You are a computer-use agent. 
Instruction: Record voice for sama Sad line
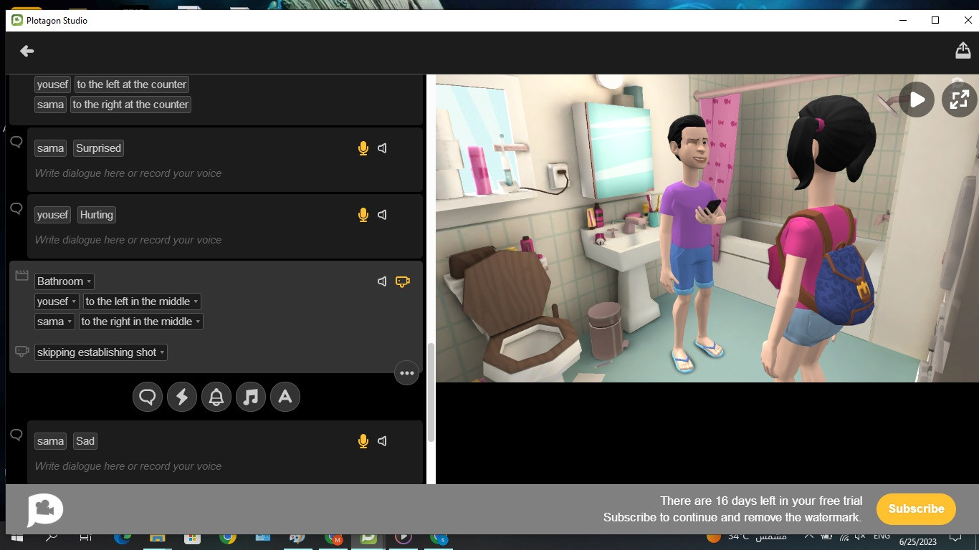(x=363, y=441)
